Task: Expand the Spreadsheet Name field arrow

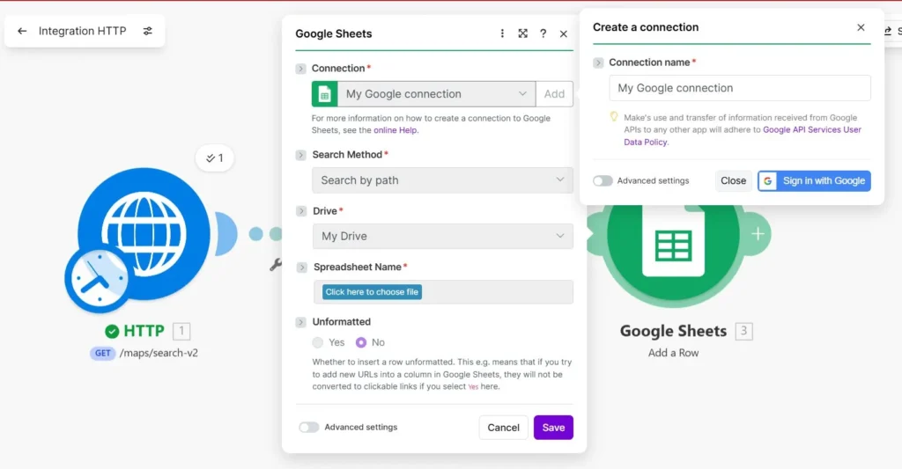Action: pos(301,267)
